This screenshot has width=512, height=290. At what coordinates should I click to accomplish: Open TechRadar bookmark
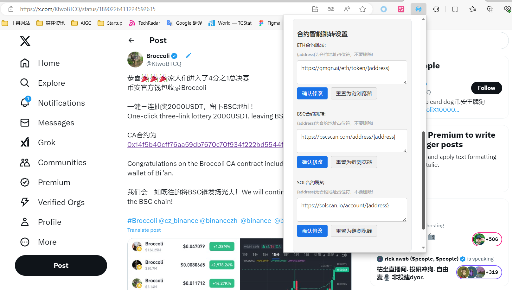coord(144,23)
